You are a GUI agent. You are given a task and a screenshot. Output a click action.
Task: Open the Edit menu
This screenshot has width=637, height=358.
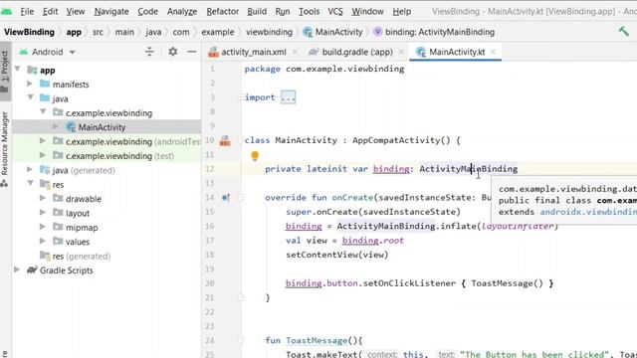pos(51,11)
